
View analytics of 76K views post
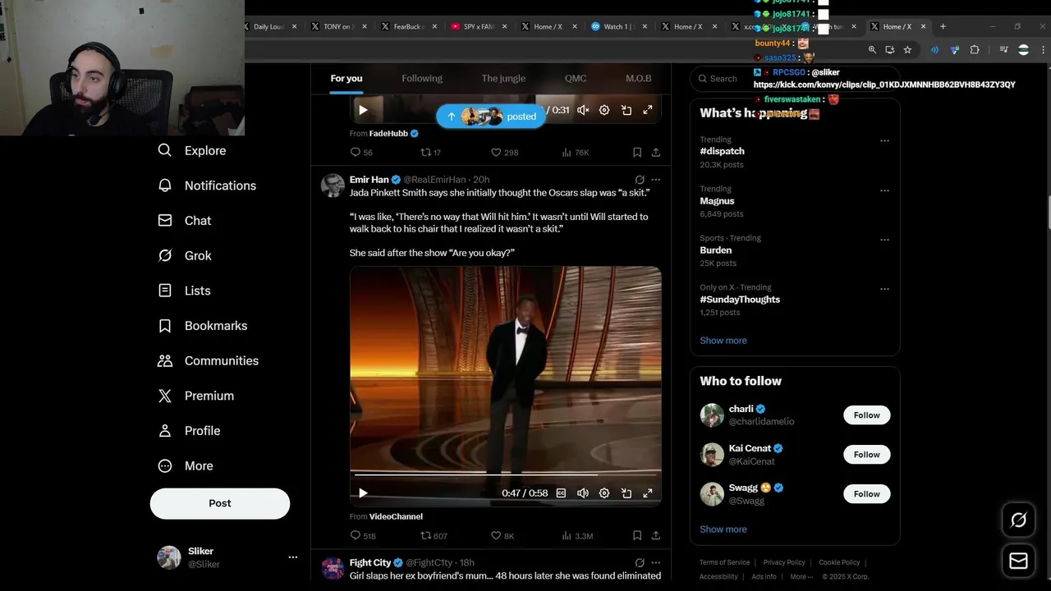(576, 153)
